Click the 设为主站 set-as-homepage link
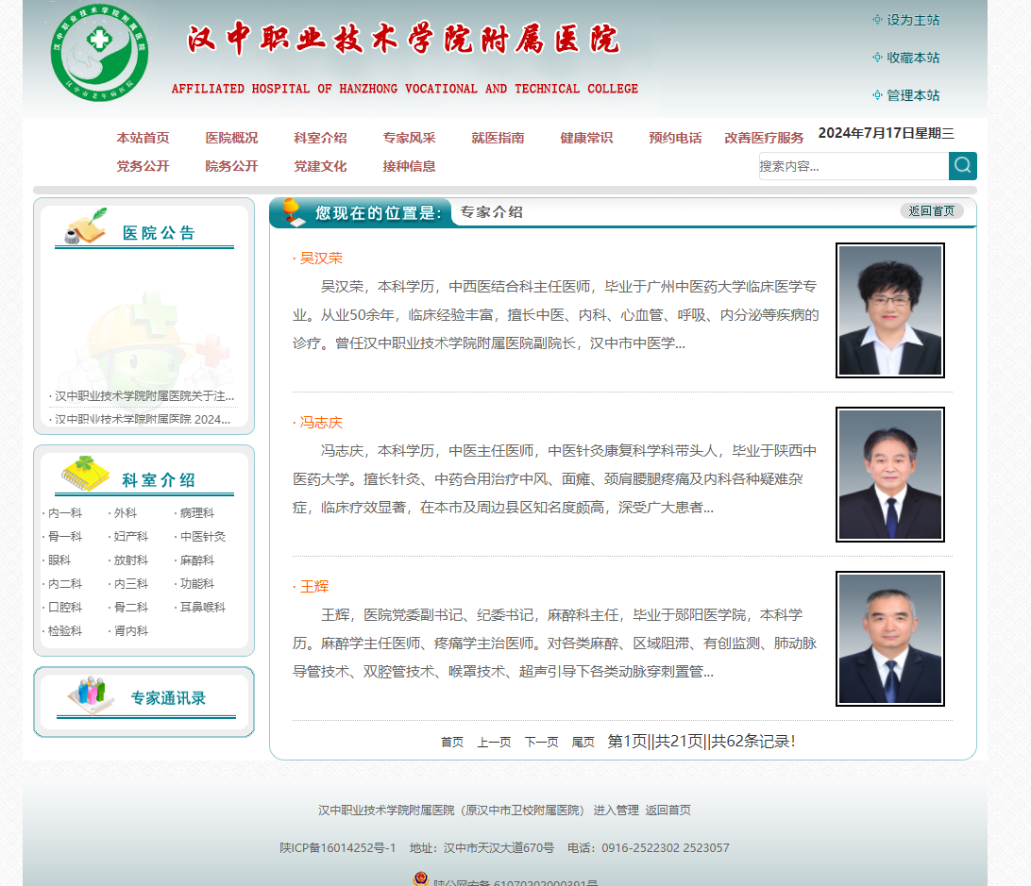The width and height of the screenshot is (1031, 886). point(913,20)
